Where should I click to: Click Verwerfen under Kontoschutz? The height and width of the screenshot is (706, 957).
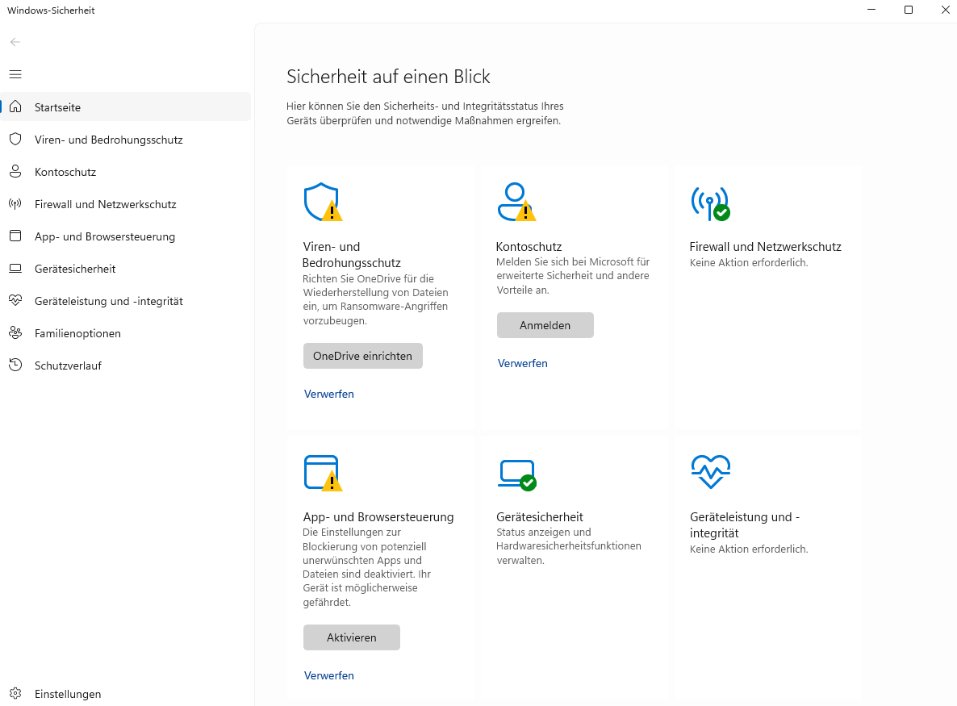tap(522, 363)
